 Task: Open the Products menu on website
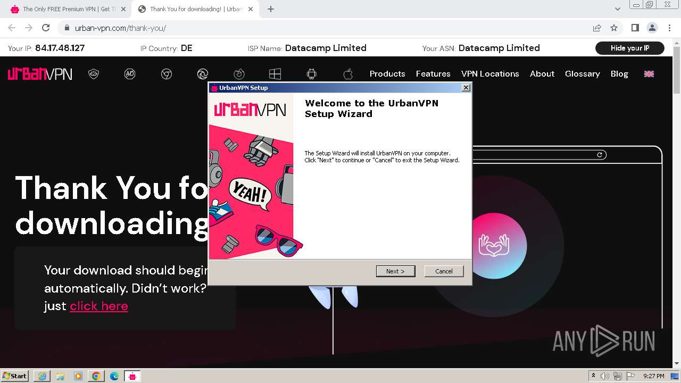coord(387,74)
